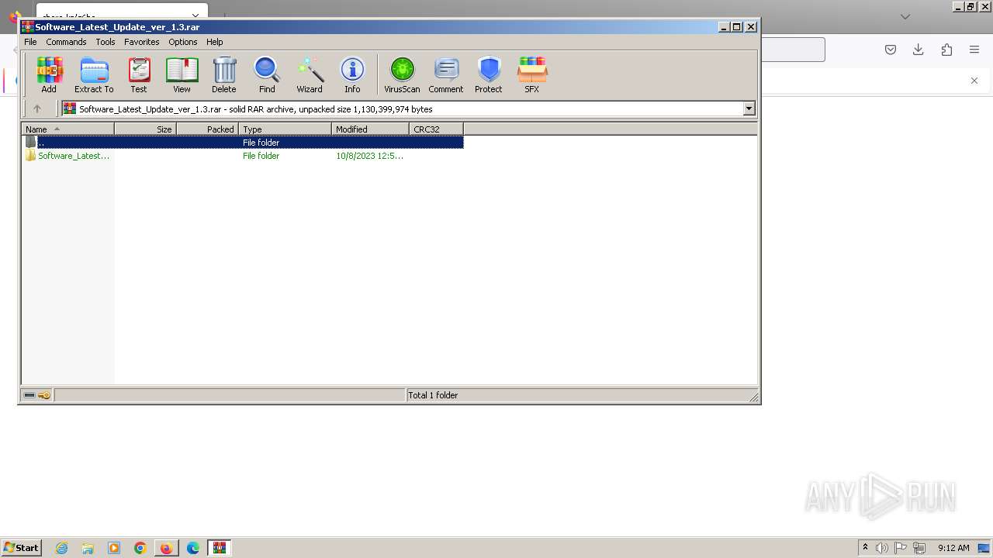Open the Find tool
This screenshot has height=558, width=993.
[267, 75]
